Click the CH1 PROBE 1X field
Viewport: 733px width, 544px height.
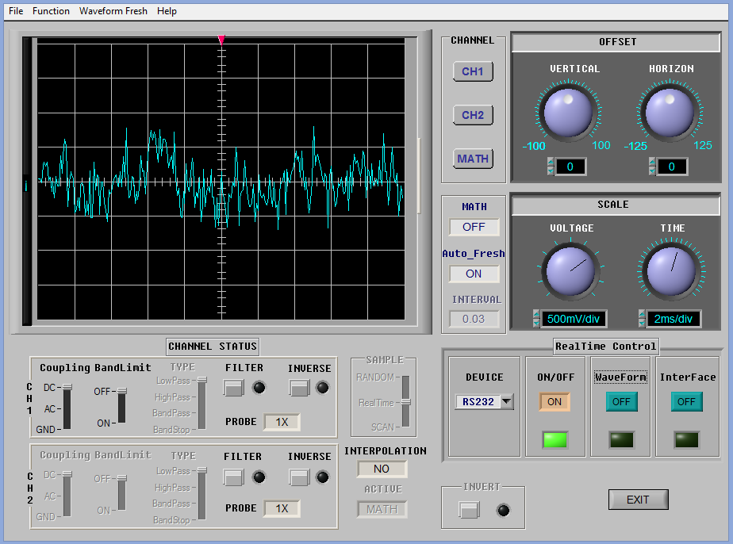click(282, 422)
